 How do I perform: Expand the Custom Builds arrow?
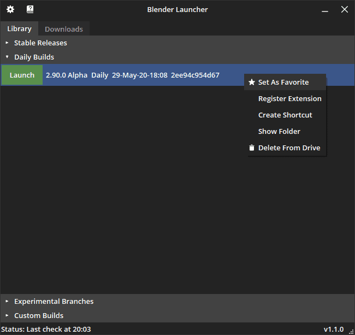7,315
